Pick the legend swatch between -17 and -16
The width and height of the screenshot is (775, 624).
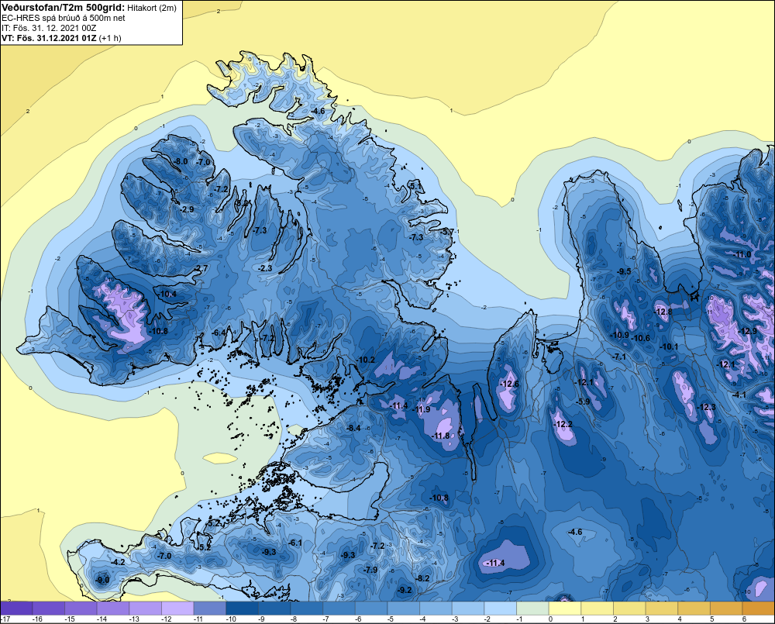tap(16, 608)
